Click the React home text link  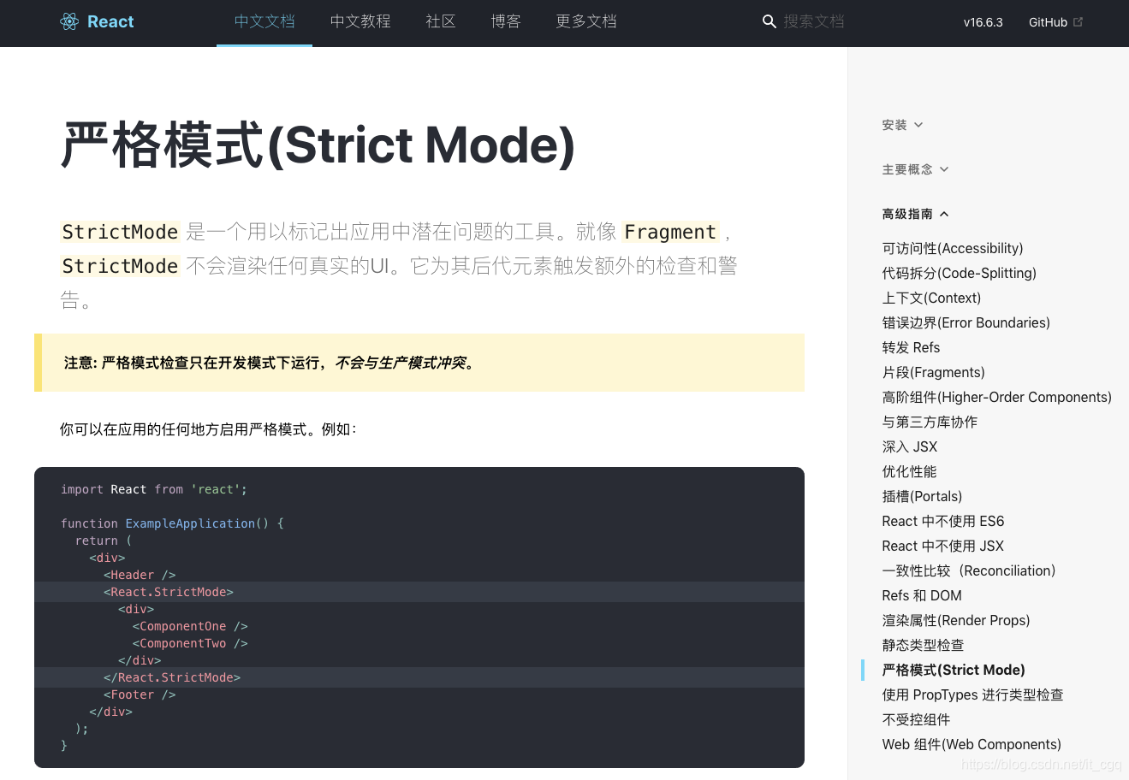(110, 22)
